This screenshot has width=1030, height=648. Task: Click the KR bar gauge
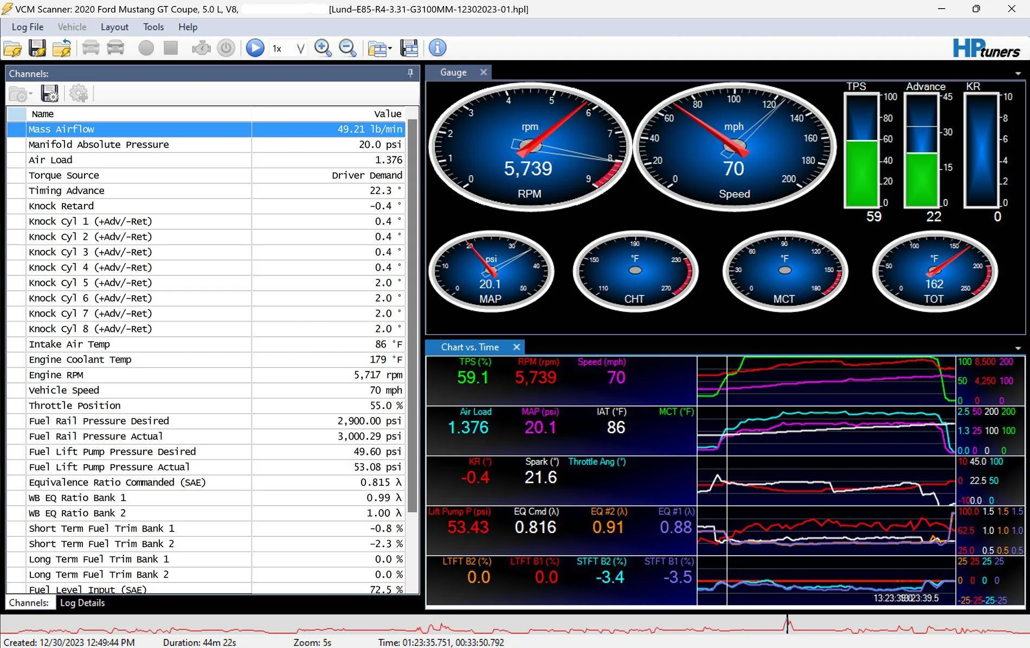(x=982, y=150)
